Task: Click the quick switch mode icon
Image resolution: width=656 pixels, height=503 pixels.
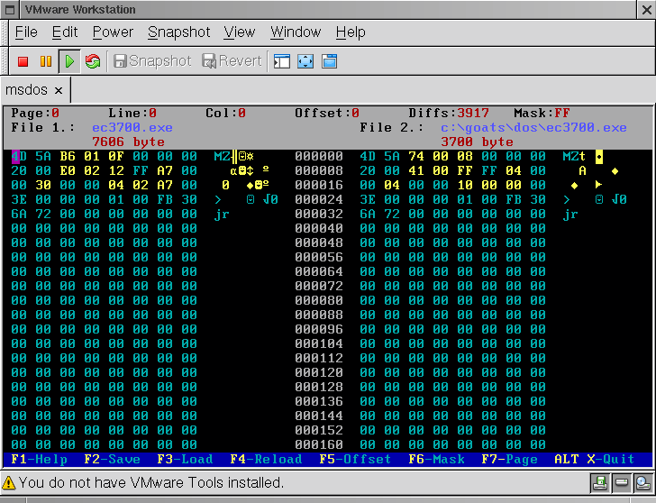Action: (x=329, y=61)
